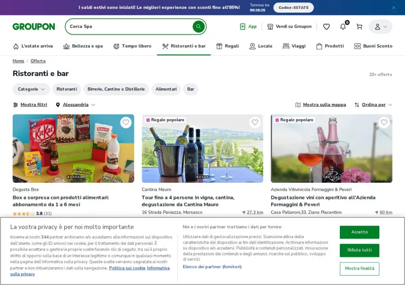This screenshot has width=405, height=285.
Task: Open the wishlist heart icon in header
Action: point(326,26)
